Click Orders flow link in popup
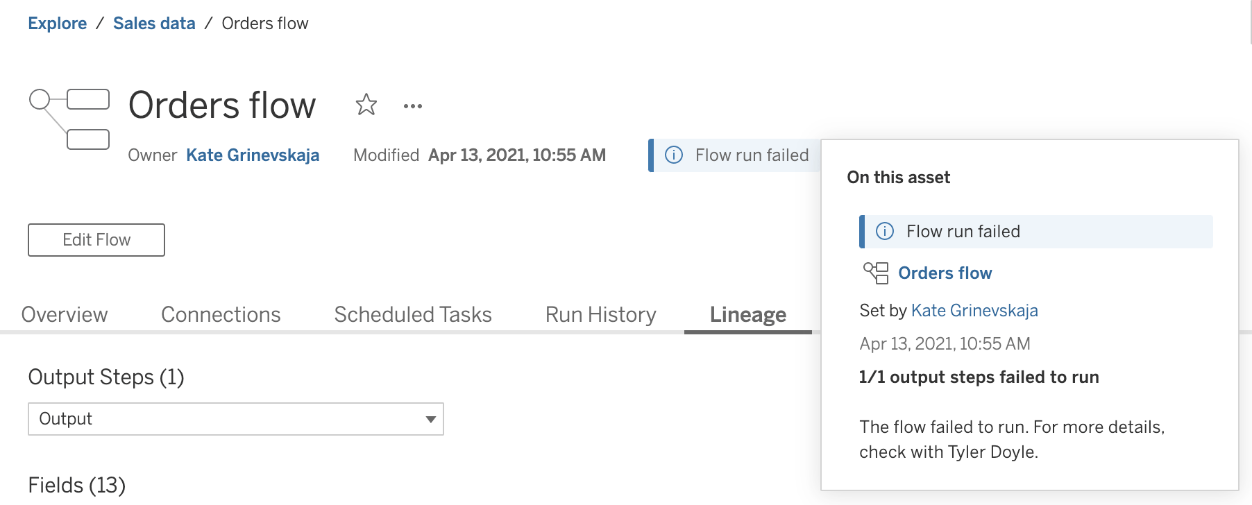The image size is (1252, 505). click(945, 273)
